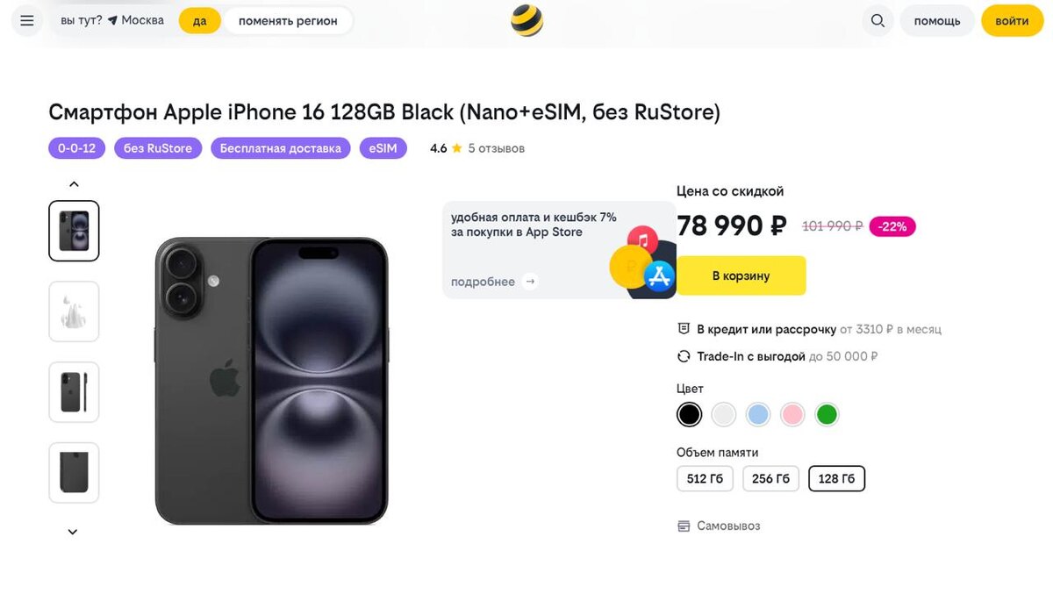
Task: Select the 512 Гб memory option
Action: pos(705,479)
